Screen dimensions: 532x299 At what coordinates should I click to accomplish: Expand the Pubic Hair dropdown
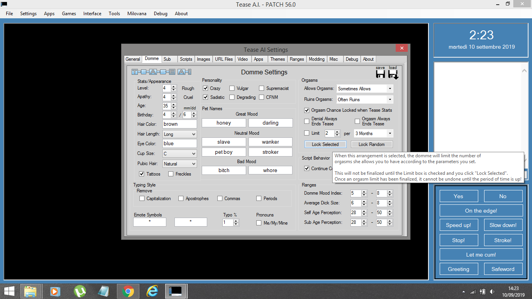pyautogui.click(x=180, y=164)
